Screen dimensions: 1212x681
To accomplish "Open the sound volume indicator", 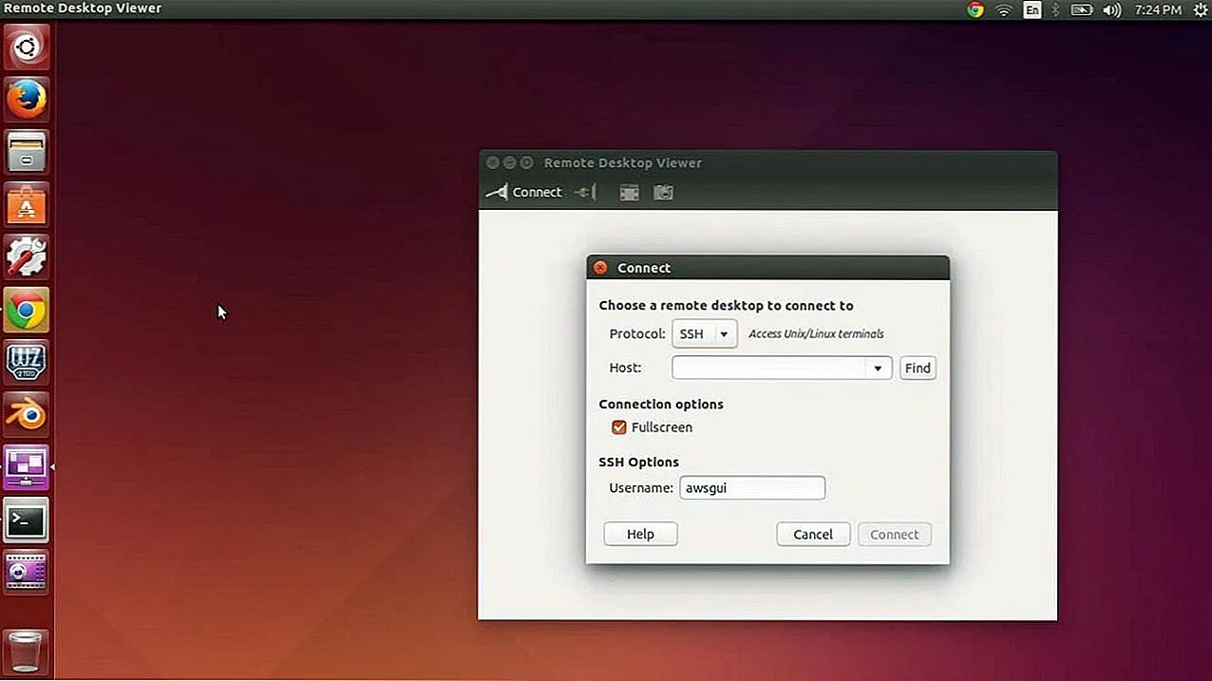I will pos(1111,9).
